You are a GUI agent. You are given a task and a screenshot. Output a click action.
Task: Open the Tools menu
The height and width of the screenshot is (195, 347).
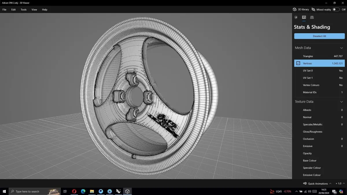click(x=24, y=10)
